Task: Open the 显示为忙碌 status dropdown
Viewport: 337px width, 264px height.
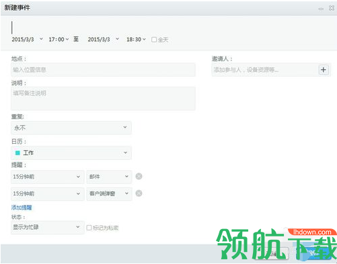Action: [47, 227]
